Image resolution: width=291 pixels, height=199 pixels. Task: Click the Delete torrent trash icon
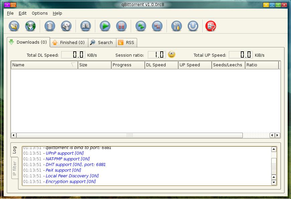(x=50, y=26)
